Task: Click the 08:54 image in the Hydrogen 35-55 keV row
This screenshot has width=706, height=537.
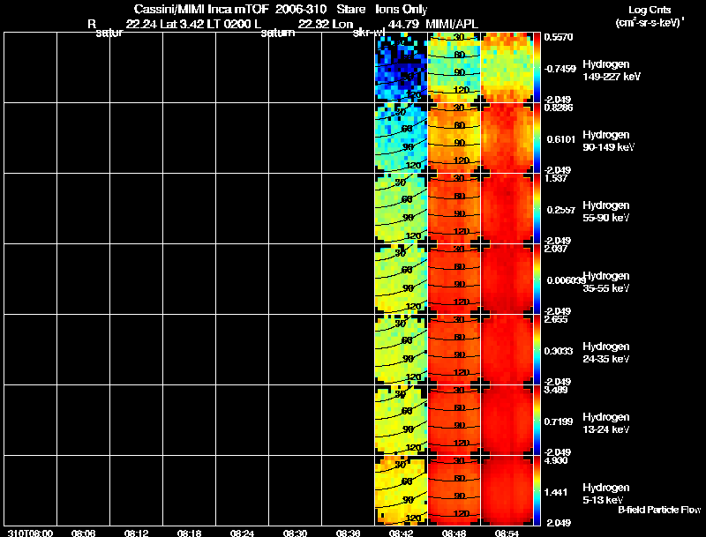Action: pos(507,280)
